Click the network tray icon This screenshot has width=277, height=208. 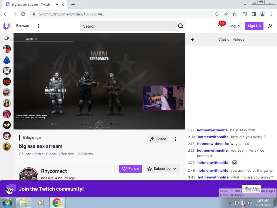click(236, 203)
